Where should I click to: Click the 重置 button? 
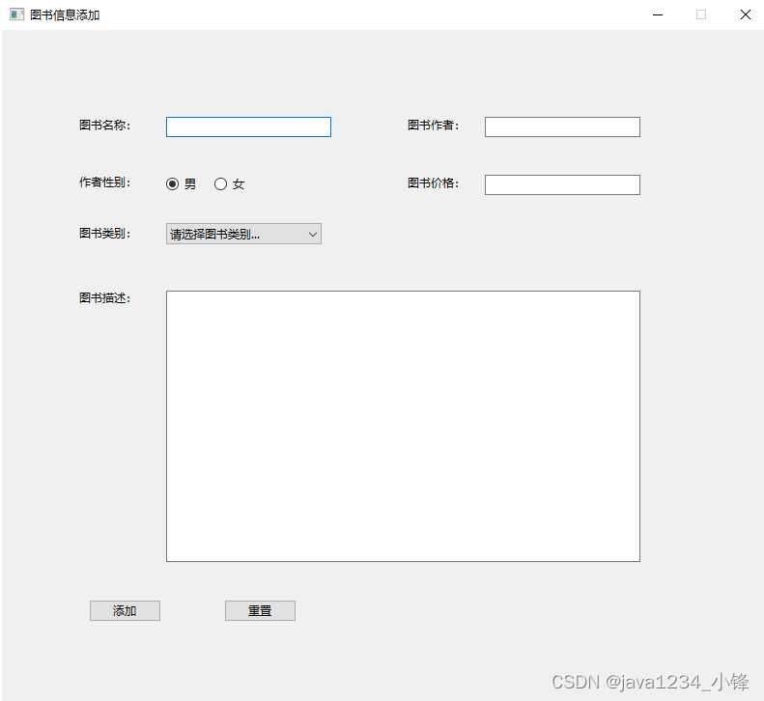point(260,610)
